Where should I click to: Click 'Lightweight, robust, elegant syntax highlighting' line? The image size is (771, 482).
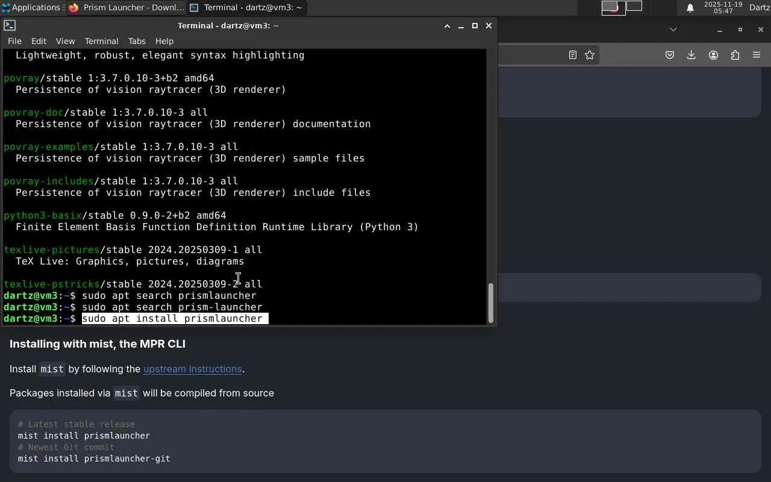pyautogui.click(x=160, y=55)
